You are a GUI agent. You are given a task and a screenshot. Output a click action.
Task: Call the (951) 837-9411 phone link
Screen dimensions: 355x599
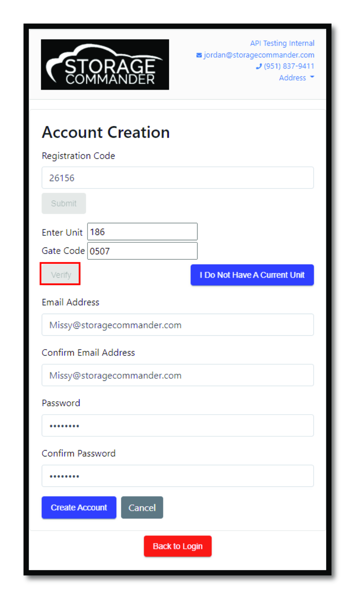click(289, 66)
